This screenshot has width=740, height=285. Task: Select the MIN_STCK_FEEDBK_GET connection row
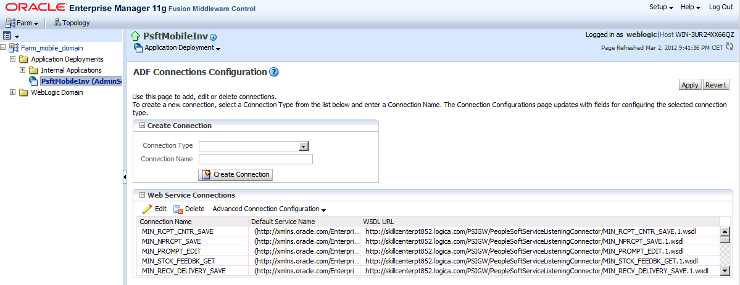pos(428,261)
